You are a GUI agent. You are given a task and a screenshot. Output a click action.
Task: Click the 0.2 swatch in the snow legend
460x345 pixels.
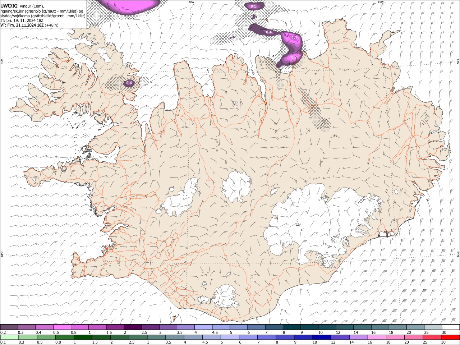tap(9, 327)
